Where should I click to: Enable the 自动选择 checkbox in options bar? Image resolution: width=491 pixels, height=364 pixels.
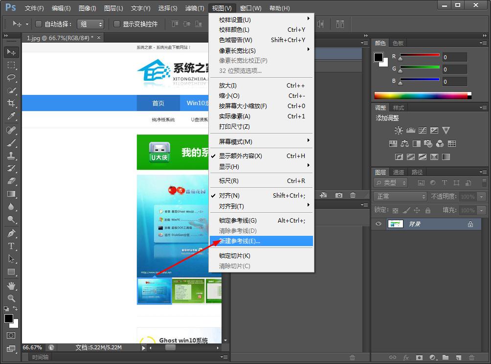(38, 23)
